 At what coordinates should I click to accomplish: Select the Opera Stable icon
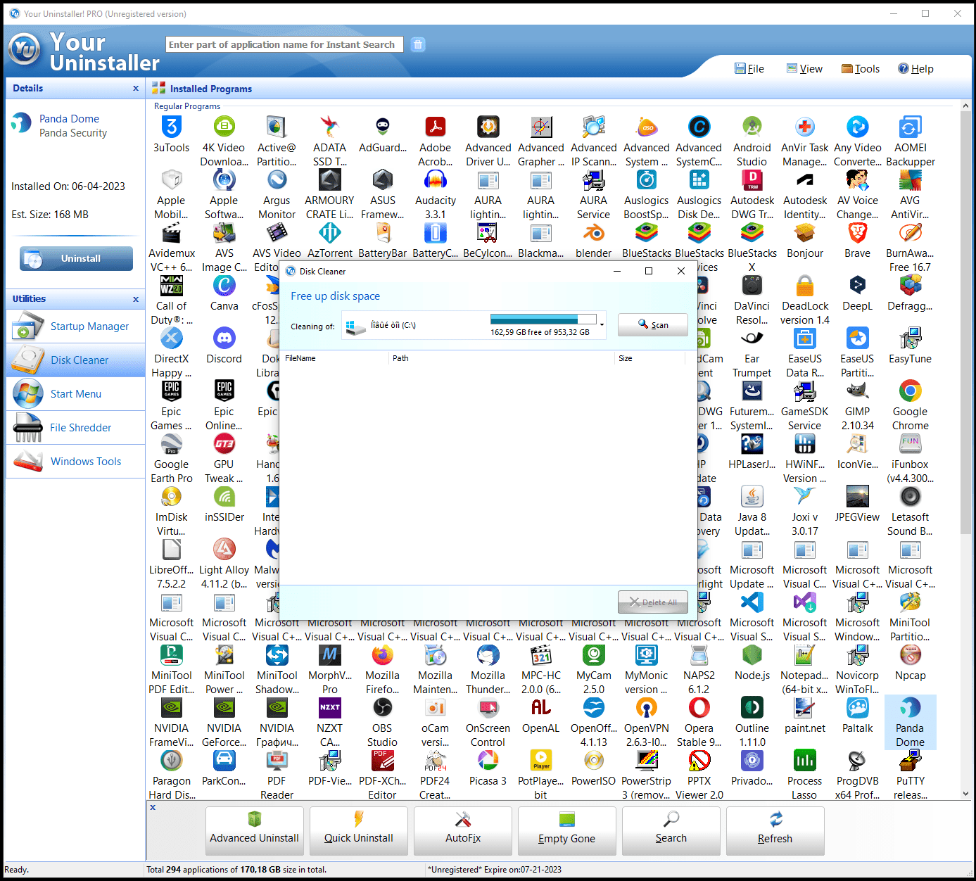699,708
